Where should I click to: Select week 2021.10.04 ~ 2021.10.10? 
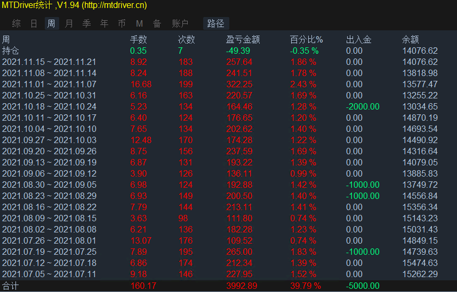click(49, 129)
